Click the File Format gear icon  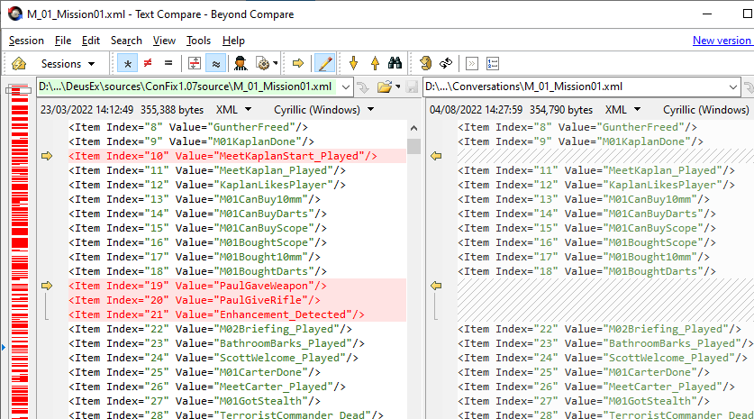click(262, 63)
